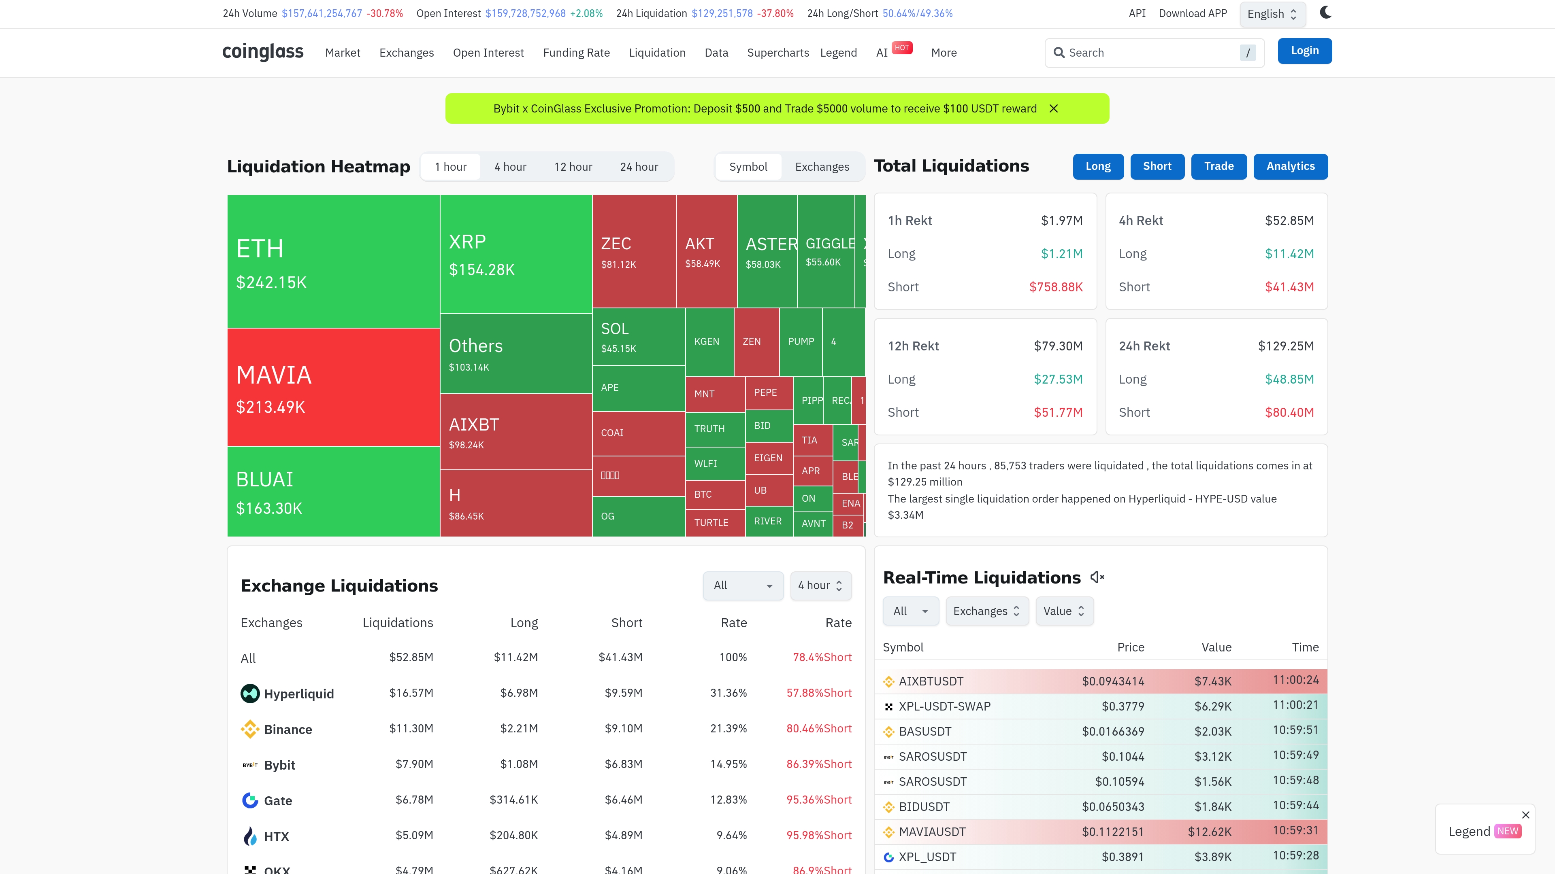Click the search magnifier icon

1059,53
